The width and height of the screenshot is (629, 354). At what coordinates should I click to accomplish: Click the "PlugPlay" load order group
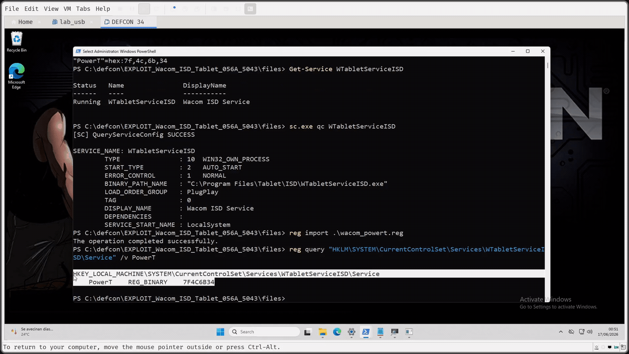pos(202,192)
